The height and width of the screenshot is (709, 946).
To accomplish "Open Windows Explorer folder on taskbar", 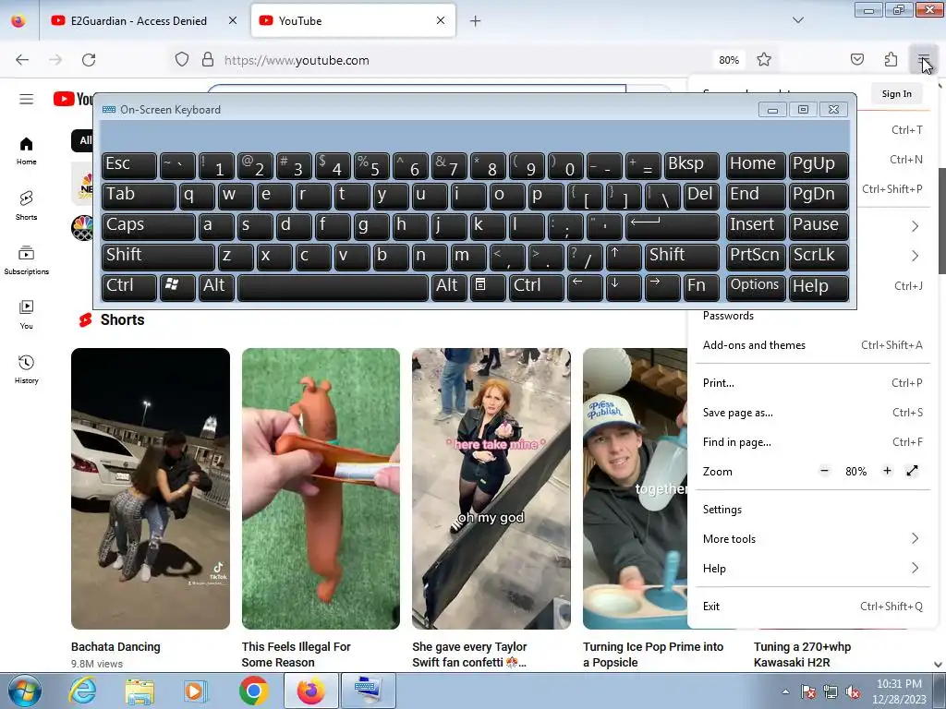I will (x=139, y=691).
